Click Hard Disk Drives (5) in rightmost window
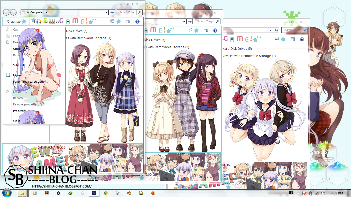 (237, 49)
